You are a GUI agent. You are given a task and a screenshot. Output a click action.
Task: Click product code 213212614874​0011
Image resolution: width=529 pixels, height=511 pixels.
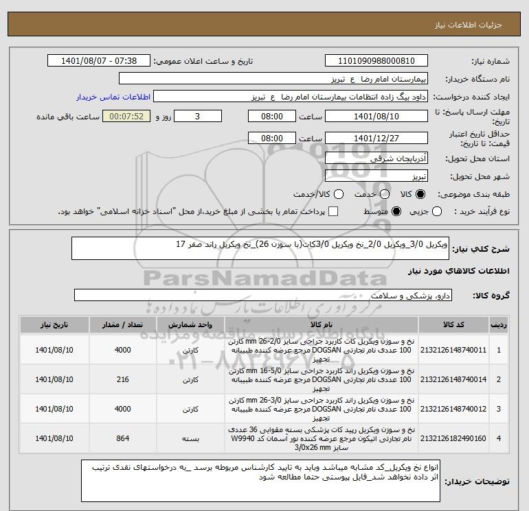453,350
